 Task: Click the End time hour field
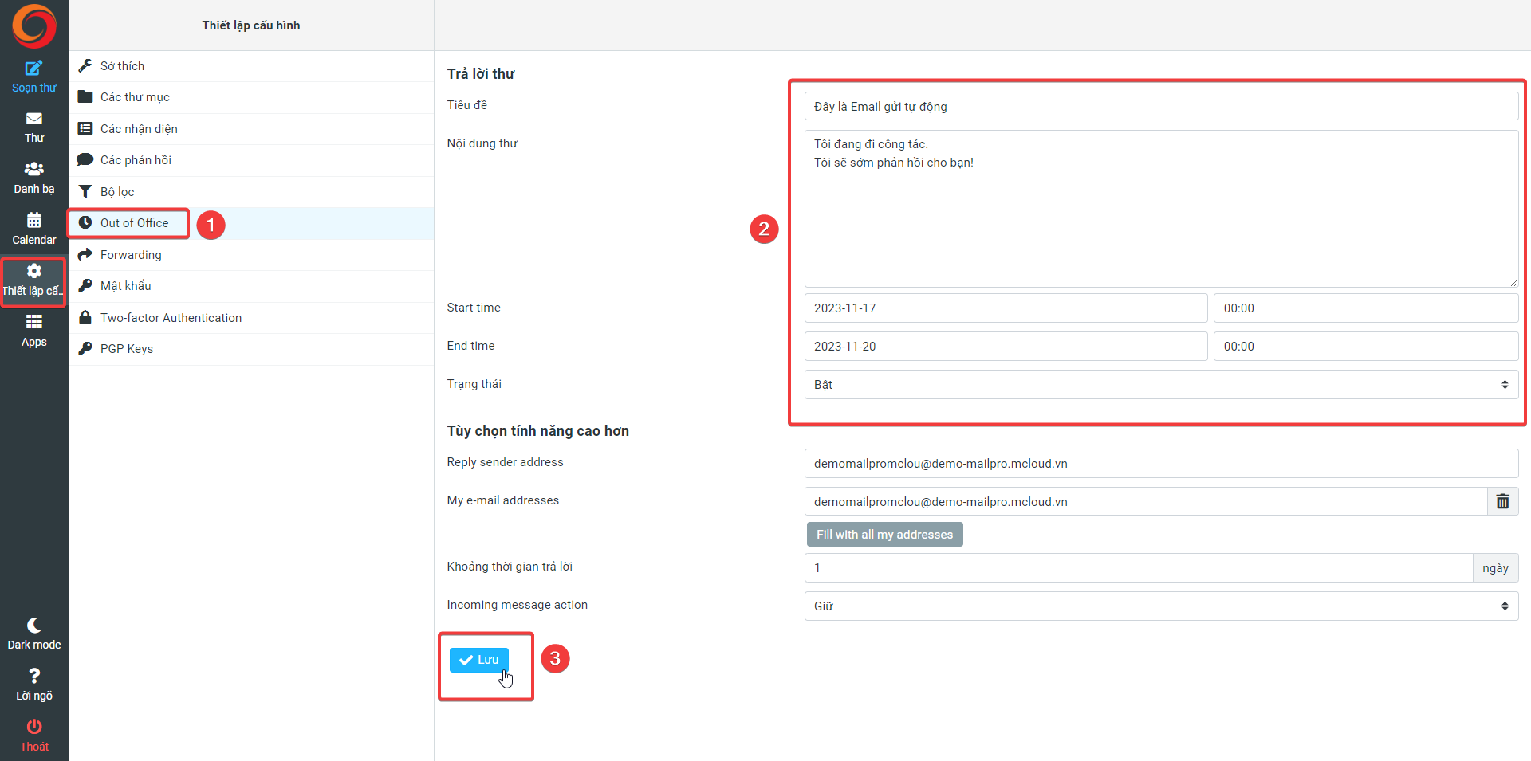coord(1366,346)
